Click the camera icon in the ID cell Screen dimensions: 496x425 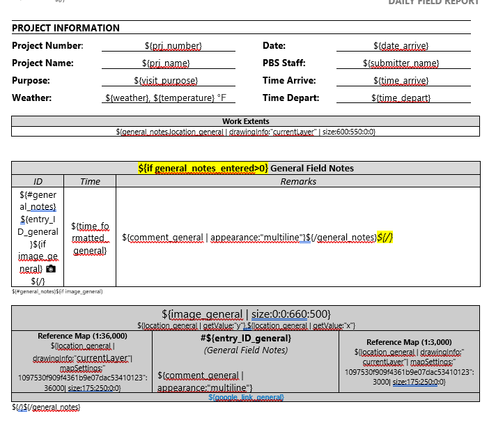pyautogui.click(x=51, y=269)
